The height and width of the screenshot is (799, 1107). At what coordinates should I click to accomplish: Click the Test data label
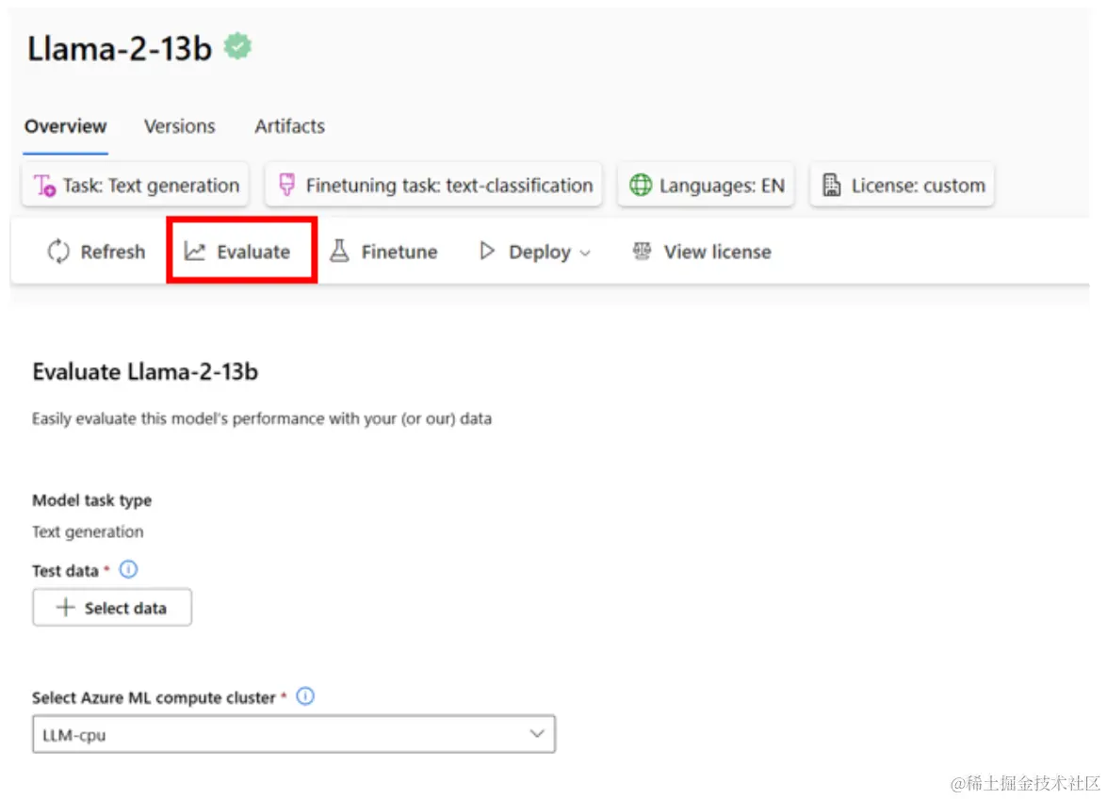pyautogui.click(x=65, y=570)
